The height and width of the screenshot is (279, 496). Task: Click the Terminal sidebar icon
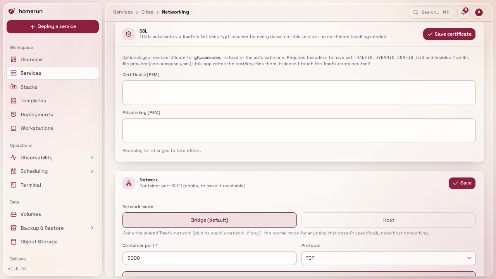pos(14,185)
